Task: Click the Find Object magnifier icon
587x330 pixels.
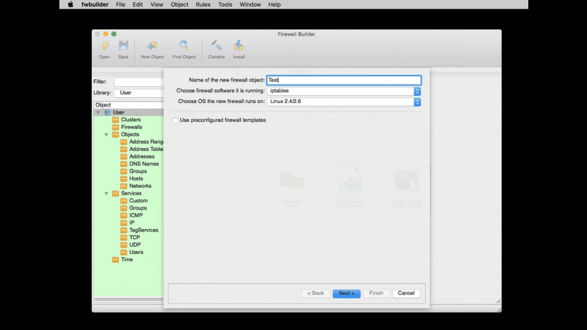Action: [x=184, y=46]
